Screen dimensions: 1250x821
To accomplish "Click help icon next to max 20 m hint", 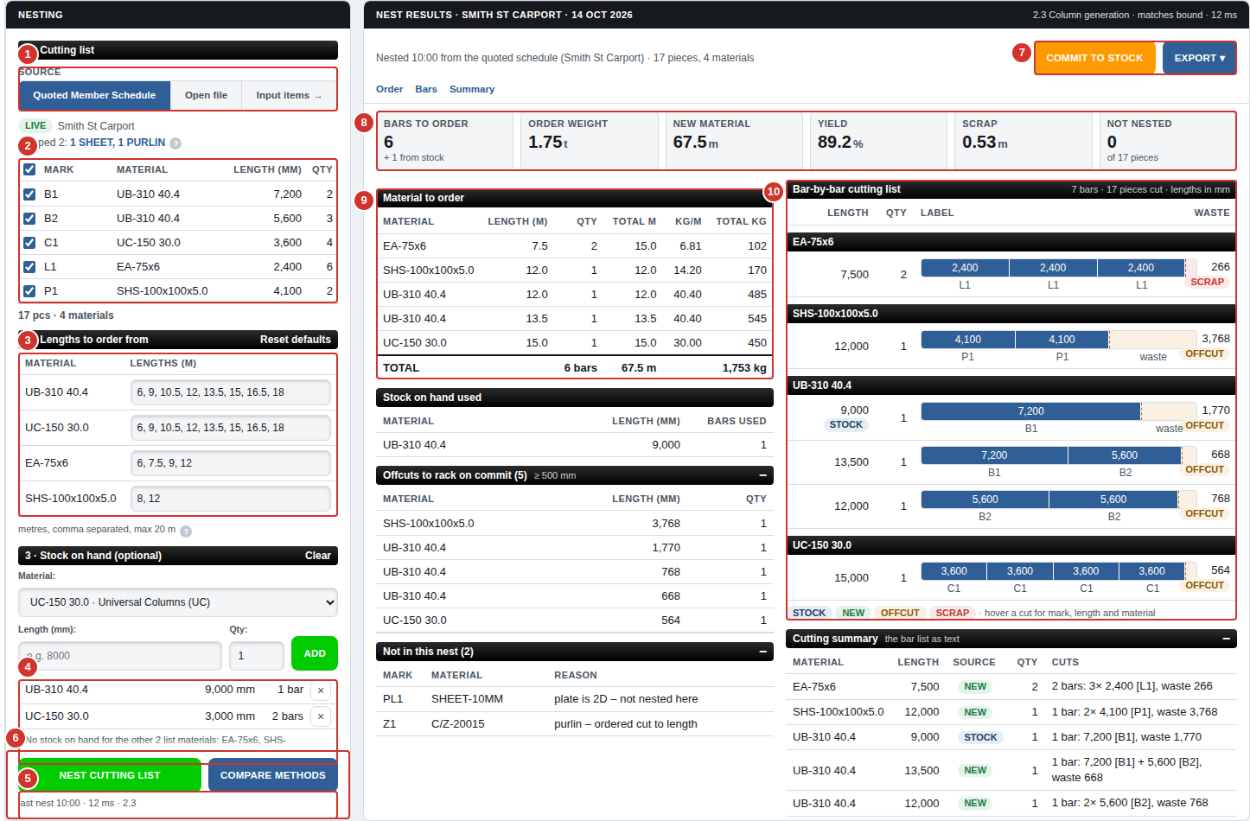I will point(186,531).
